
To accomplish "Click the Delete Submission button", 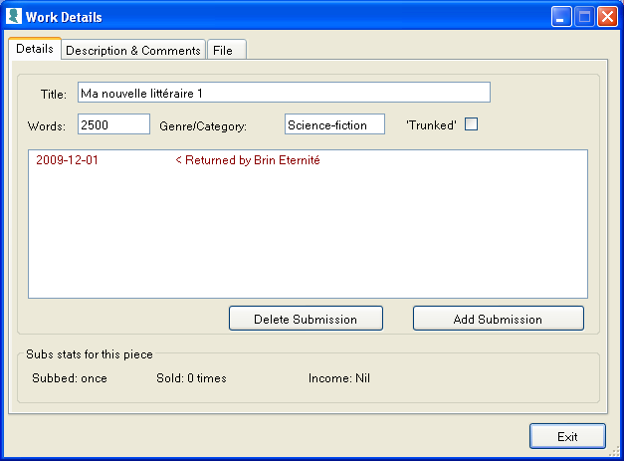I will 306,319.
